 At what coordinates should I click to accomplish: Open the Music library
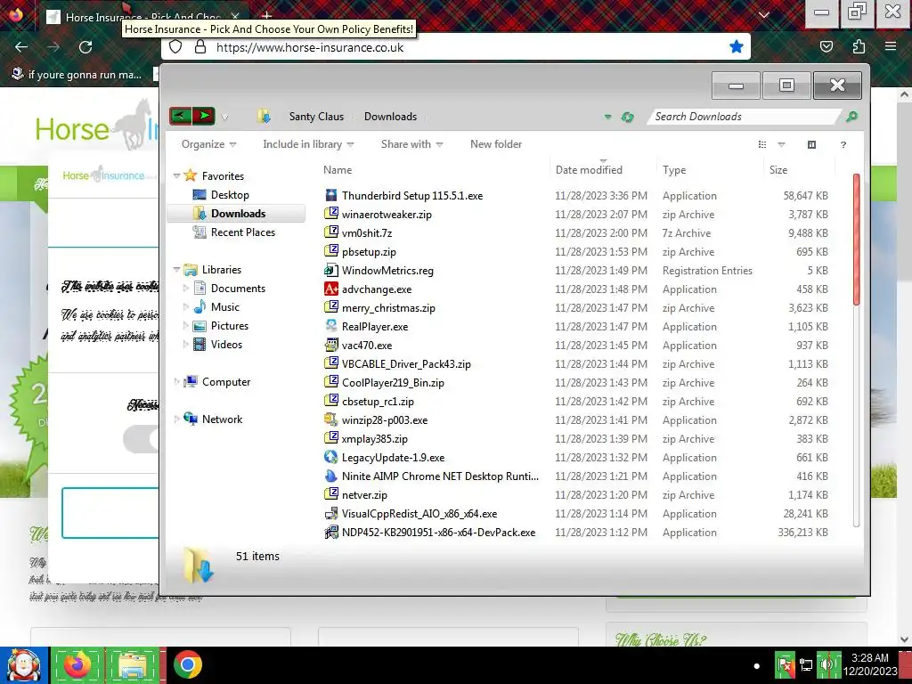click(x=225, y=307)
